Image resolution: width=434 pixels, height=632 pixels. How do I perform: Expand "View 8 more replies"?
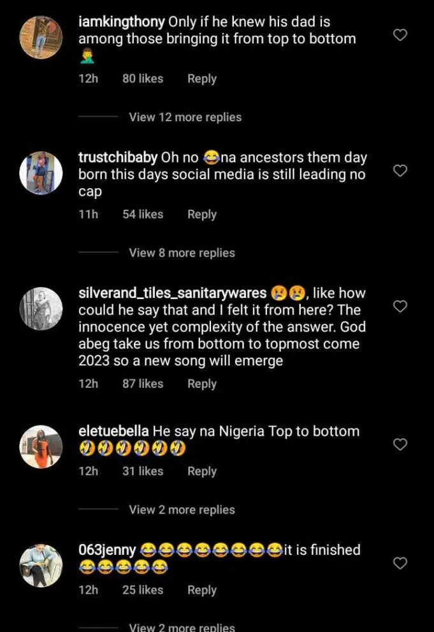[x=182, y=253]
